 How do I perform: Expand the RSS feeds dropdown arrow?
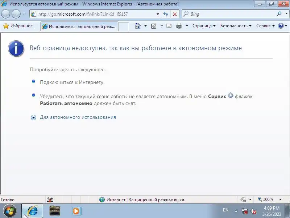(x=162, y=26)
